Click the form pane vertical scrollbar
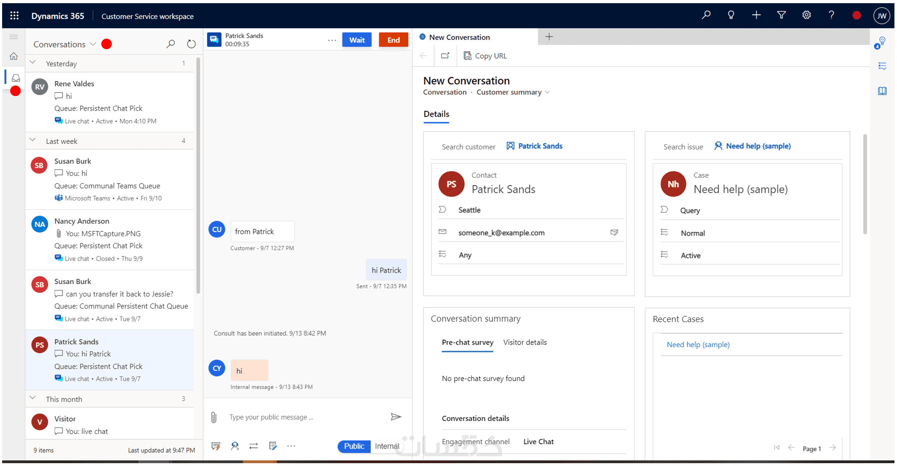 tap(864, 183)
